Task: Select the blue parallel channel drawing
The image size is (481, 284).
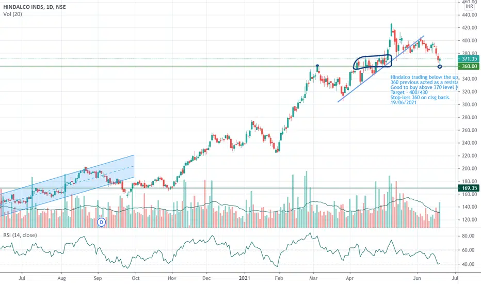Action: [x=67, y=186]
